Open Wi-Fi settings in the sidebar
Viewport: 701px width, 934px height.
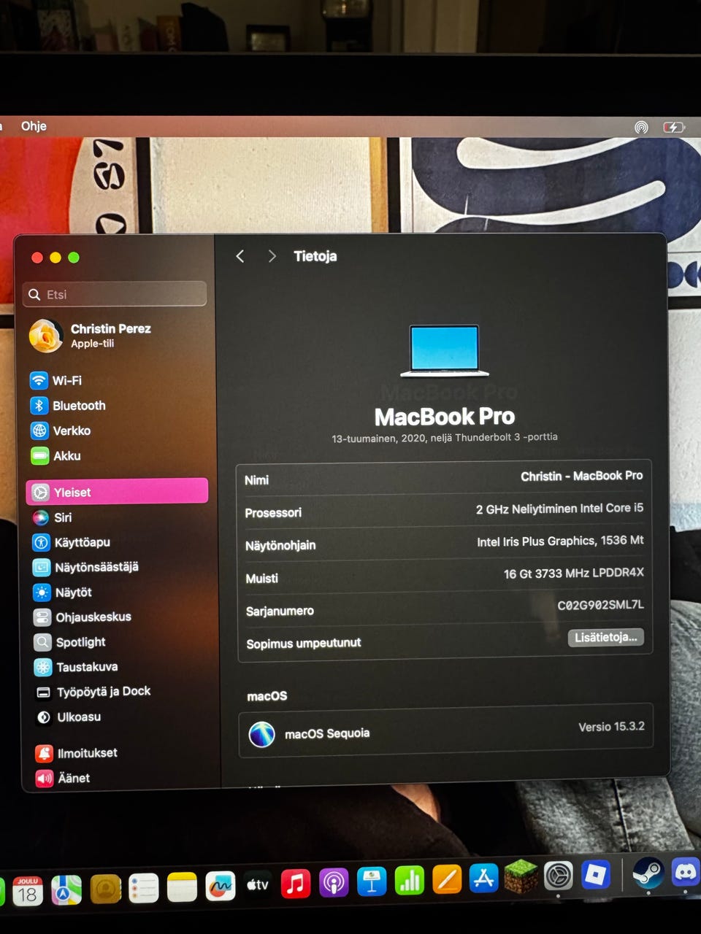55,380
